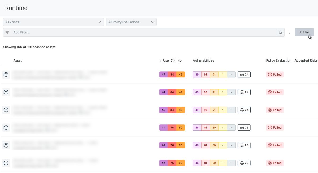Toggle the In Use button
Screen dimensions: 318x173
pos(304,32)
